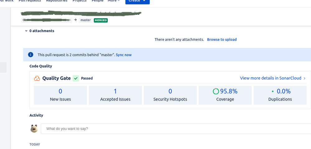This screenshot has width=311, height=149.
Task: Open the blue Create dropdown button
Action: pos(138,1)
